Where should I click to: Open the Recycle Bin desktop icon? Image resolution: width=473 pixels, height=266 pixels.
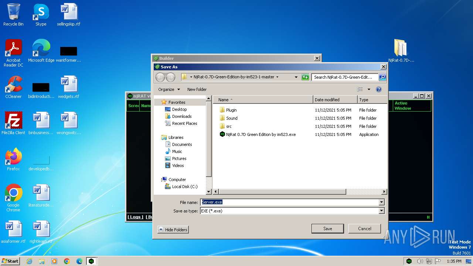[13, 15]
